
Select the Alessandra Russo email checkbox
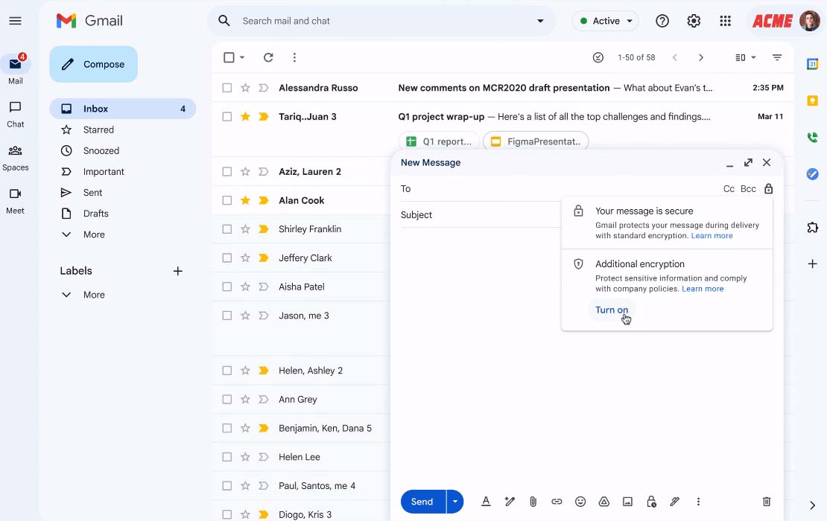click(226, 88)
